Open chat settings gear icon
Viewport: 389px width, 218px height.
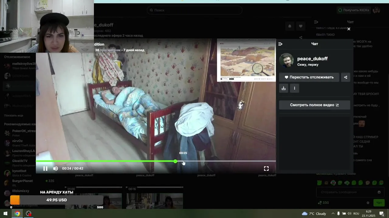(x=368, y=203)
